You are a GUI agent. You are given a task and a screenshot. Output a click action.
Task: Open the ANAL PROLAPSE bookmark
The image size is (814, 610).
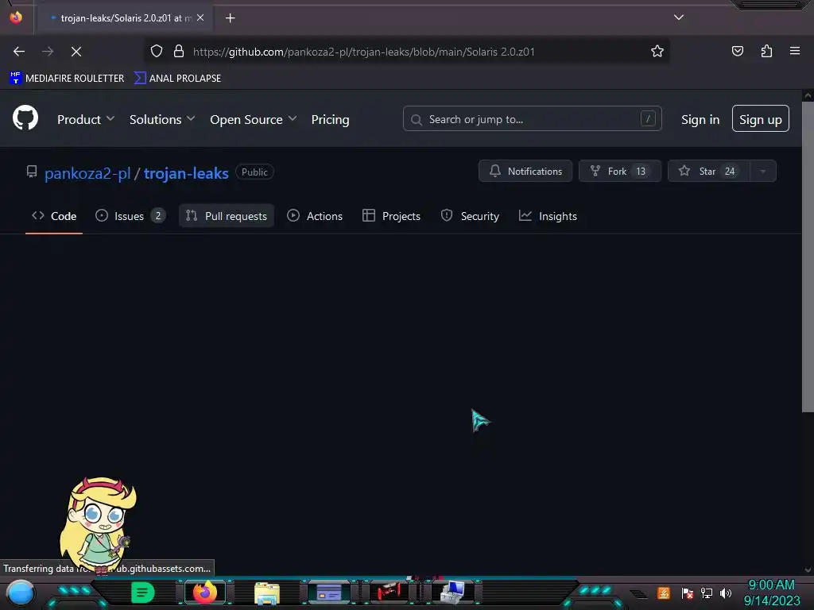pos(177,79)
